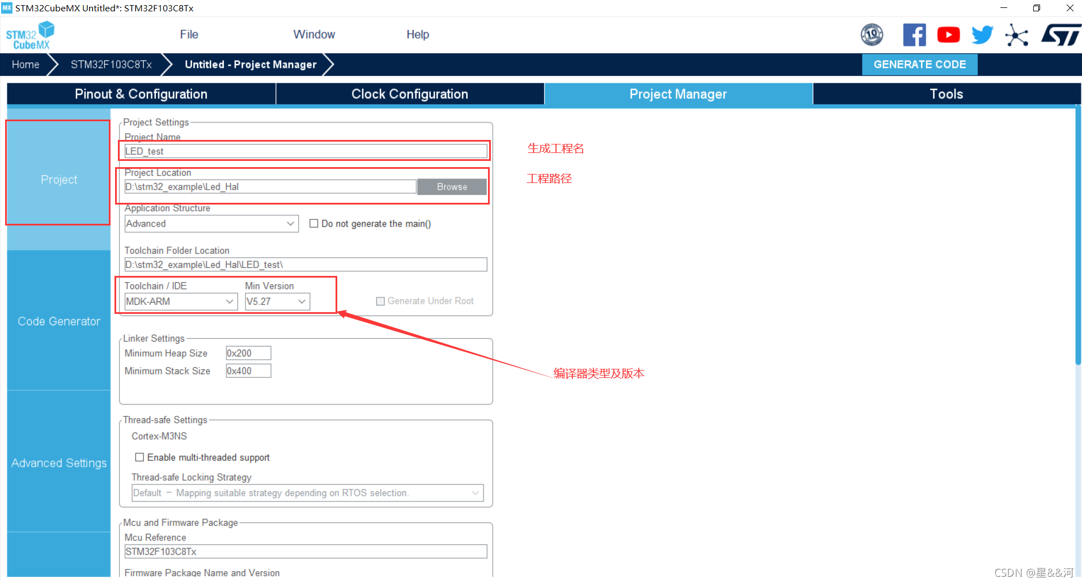The image size is (1082, 583).
Task: Click the STM32CubeMX cube logo
Action: (x=29, y=34)
